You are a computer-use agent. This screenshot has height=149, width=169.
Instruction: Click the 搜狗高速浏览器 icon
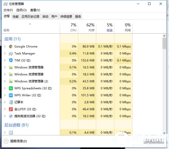[11, 116]
